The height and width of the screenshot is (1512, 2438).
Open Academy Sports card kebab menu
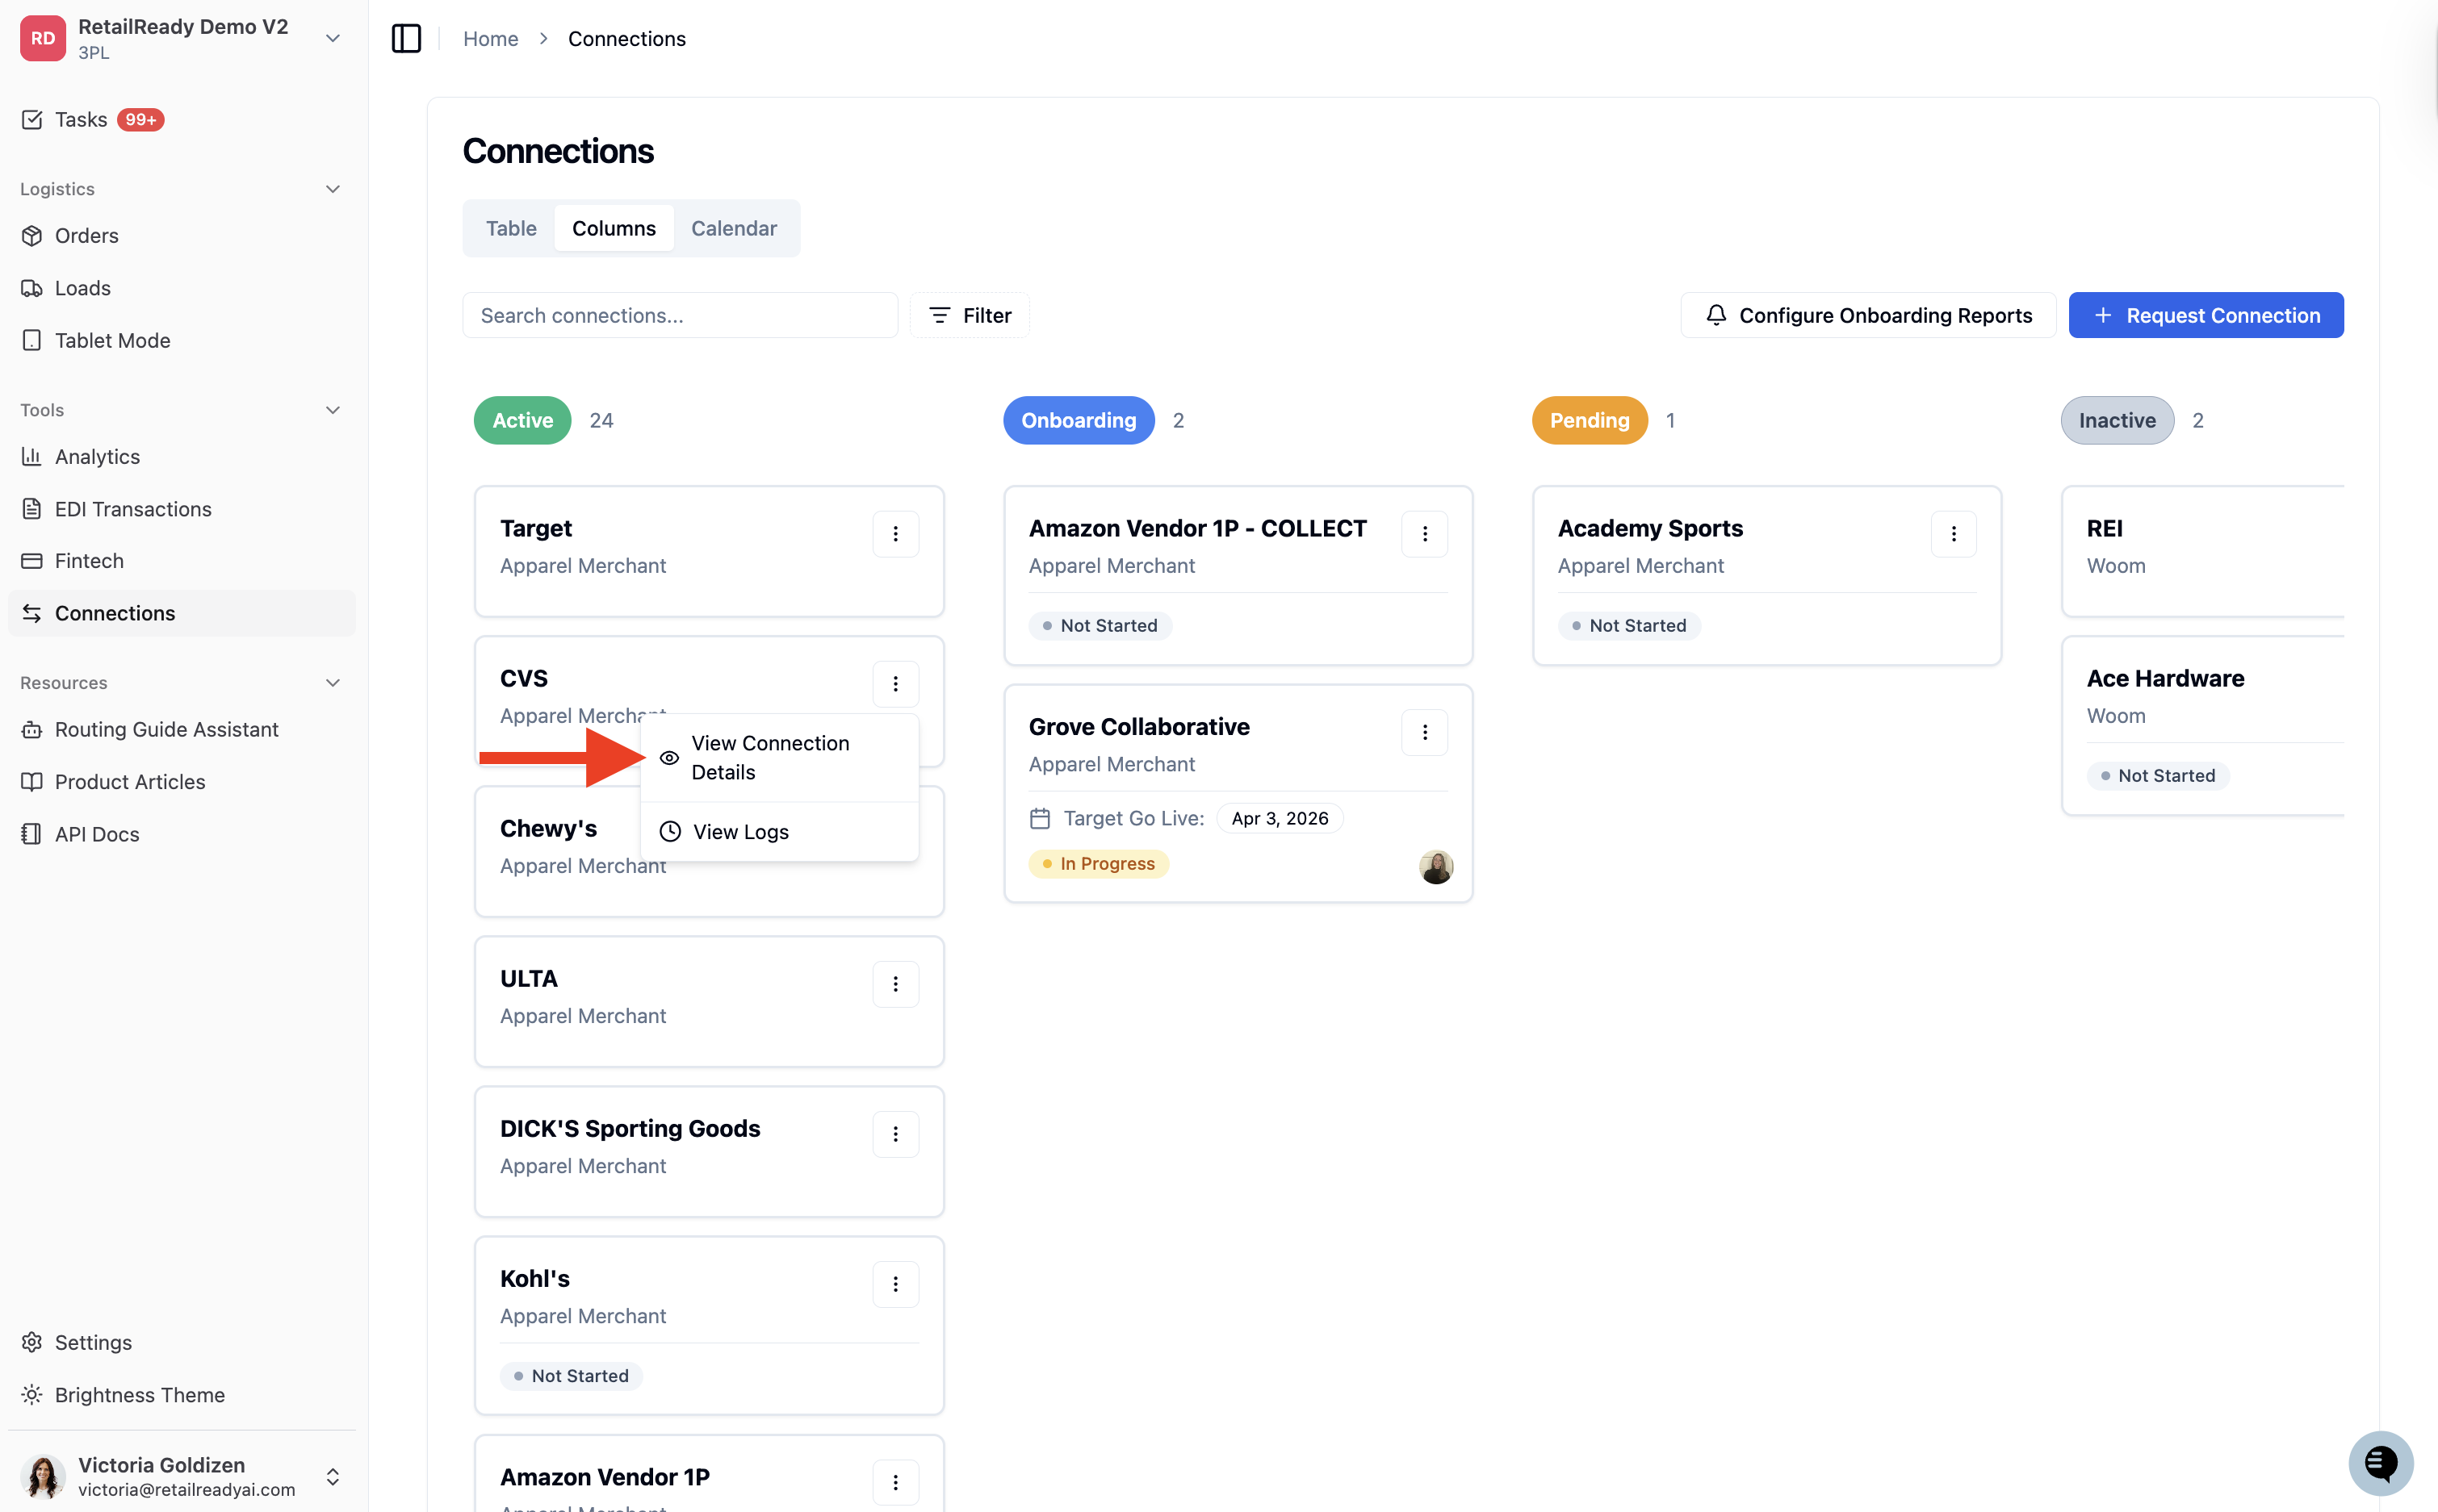[1953, 533]
